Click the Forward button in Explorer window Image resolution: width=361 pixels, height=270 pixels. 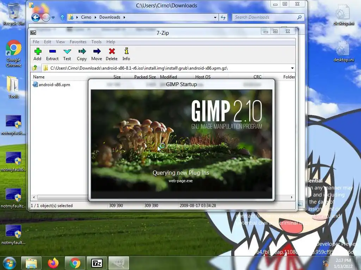coord(46,17)
